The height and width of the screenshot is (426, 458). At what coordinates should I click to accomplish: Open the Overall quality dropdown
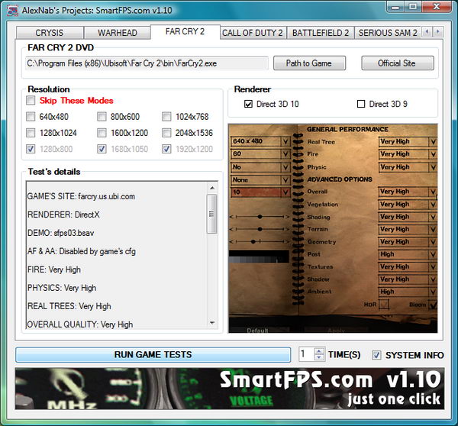point(408,192)
